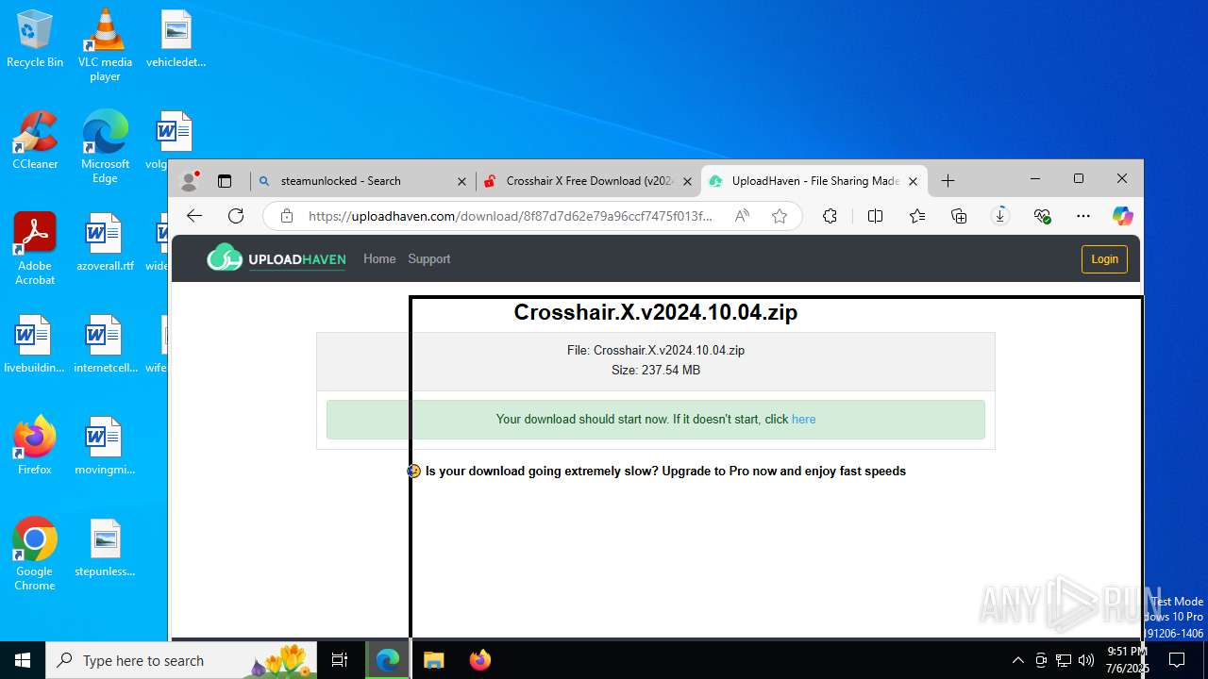This screenshot has height=679, width=1208.
Task: Launch Adobe Acrobat from desktop
Action: pyautogui.click(x=35, y=249)
